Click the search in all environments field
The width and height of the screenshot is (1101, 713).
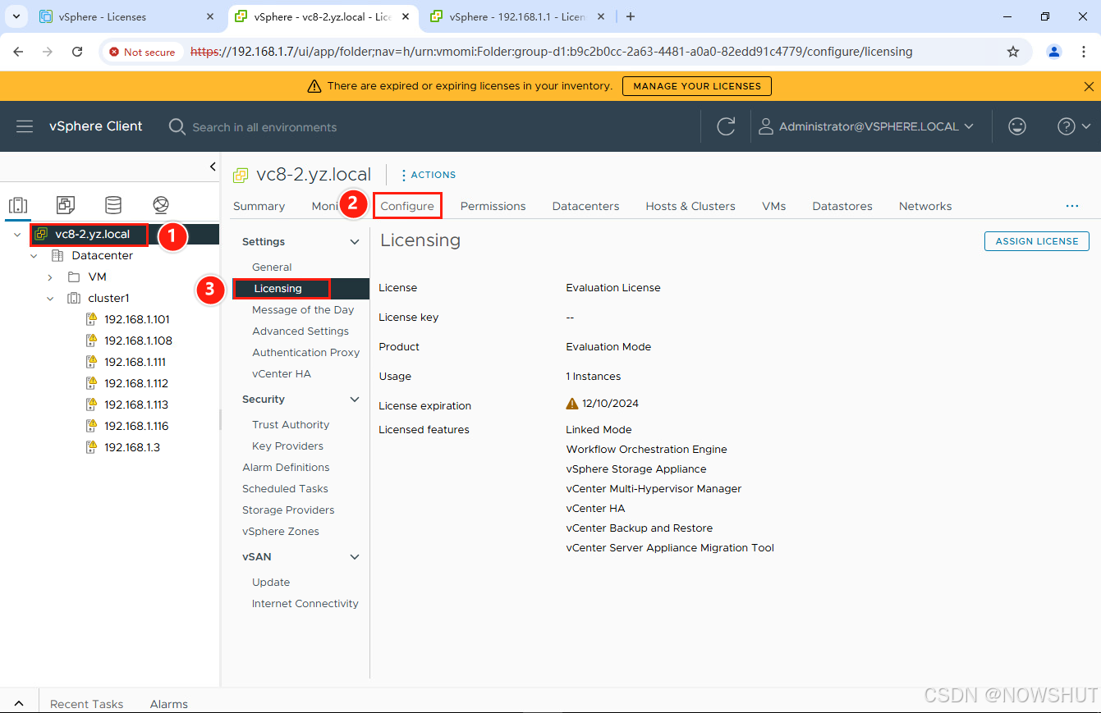264,127
